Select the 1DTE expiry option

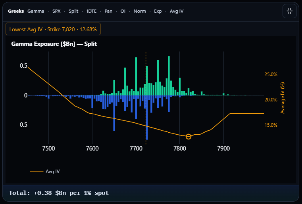(x=91, y=11)
